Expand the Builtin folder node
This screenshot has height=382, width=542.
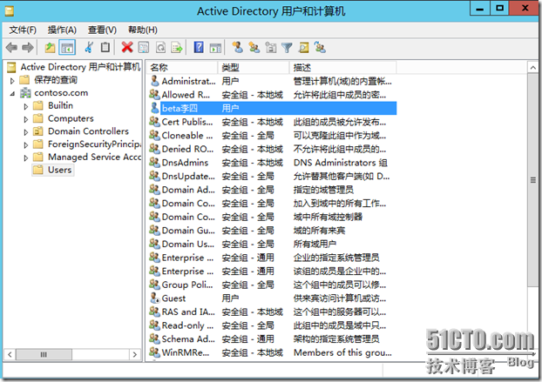25,106
